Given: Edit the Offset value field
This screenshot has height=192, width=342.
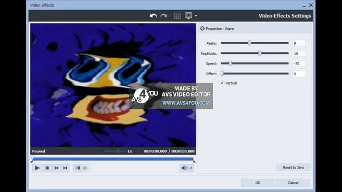Looking at the screenshot, I should (x=299, y=74).
